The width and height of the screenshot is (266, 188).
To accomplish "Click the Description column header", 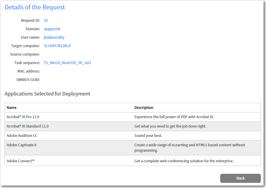I will [x=144, y=108].
